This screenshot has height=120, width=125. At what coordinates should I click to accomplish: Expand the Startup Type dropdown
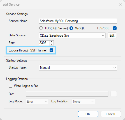click(78, 68)
